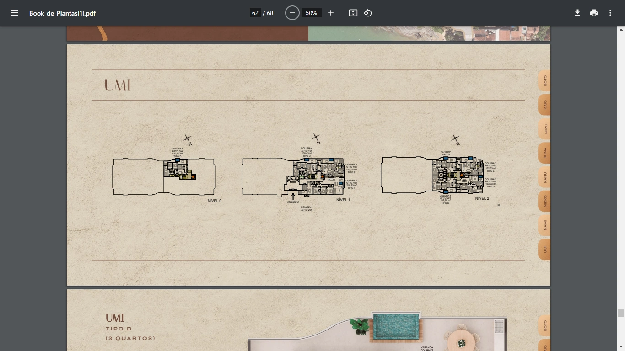Toggle the fit to page button

353,13
